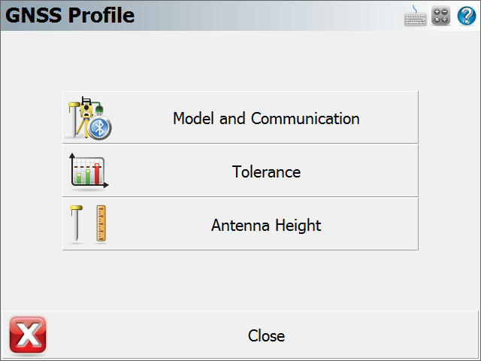Open the blue question mark help icon

coord(467,16)
